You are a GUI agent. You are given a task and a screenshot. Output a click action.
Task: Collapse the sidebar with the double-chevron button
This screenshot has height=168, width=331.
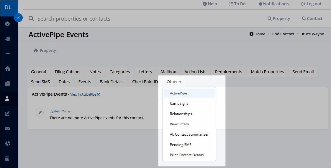18,18
